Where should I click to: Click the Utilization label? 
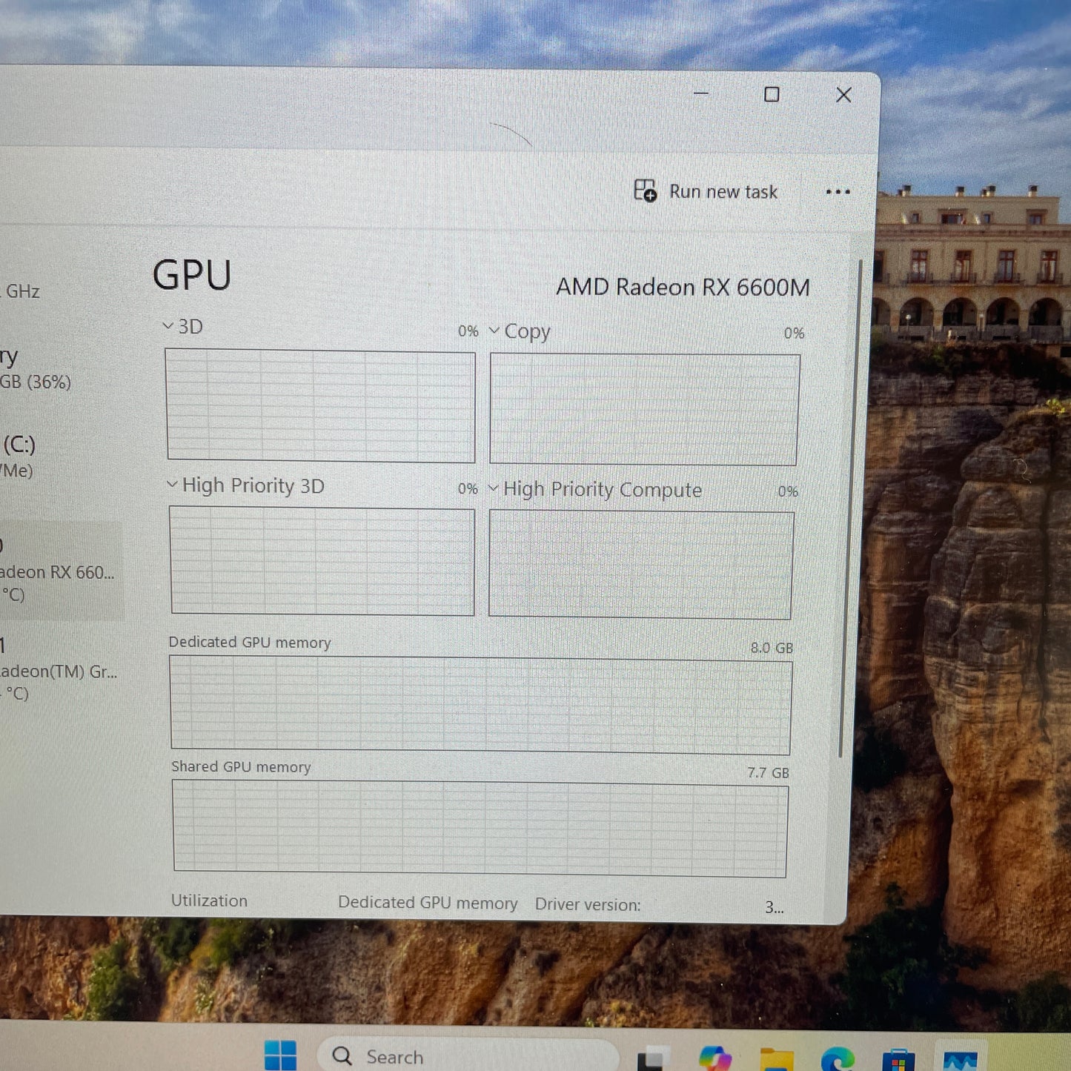coord(209,901)
